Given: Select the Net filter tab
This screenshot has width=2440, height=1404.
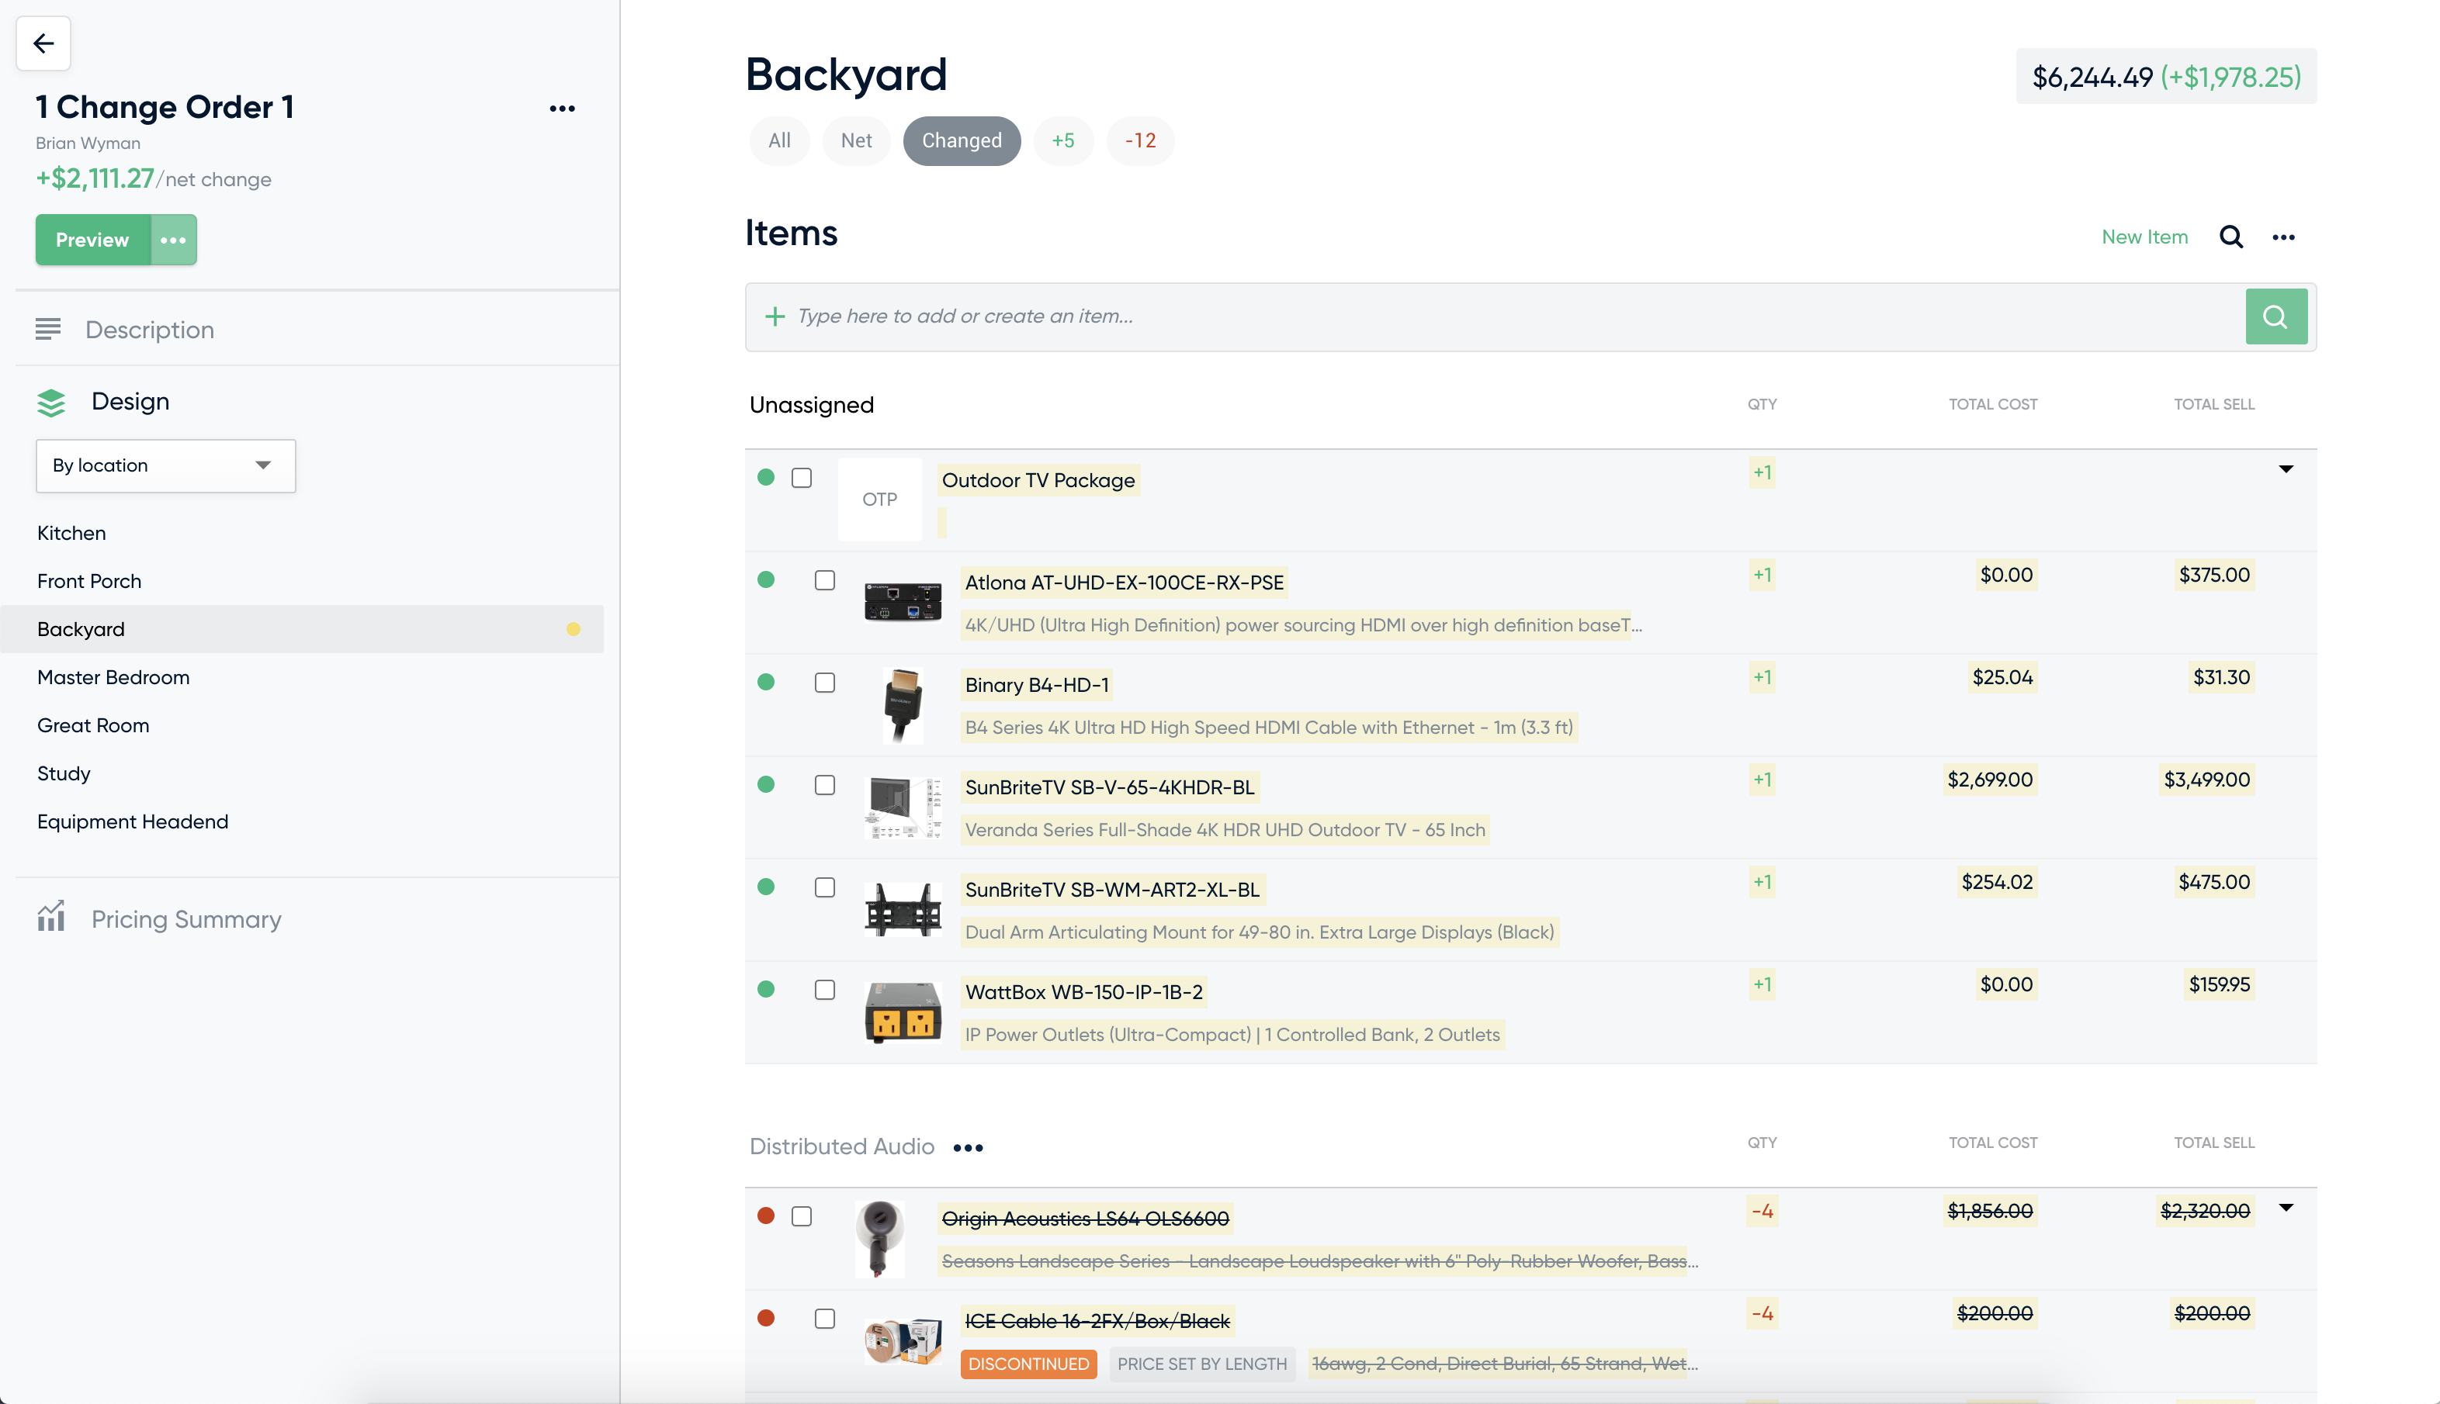Looking at the screenshot, I should click(x=856, y=140).
